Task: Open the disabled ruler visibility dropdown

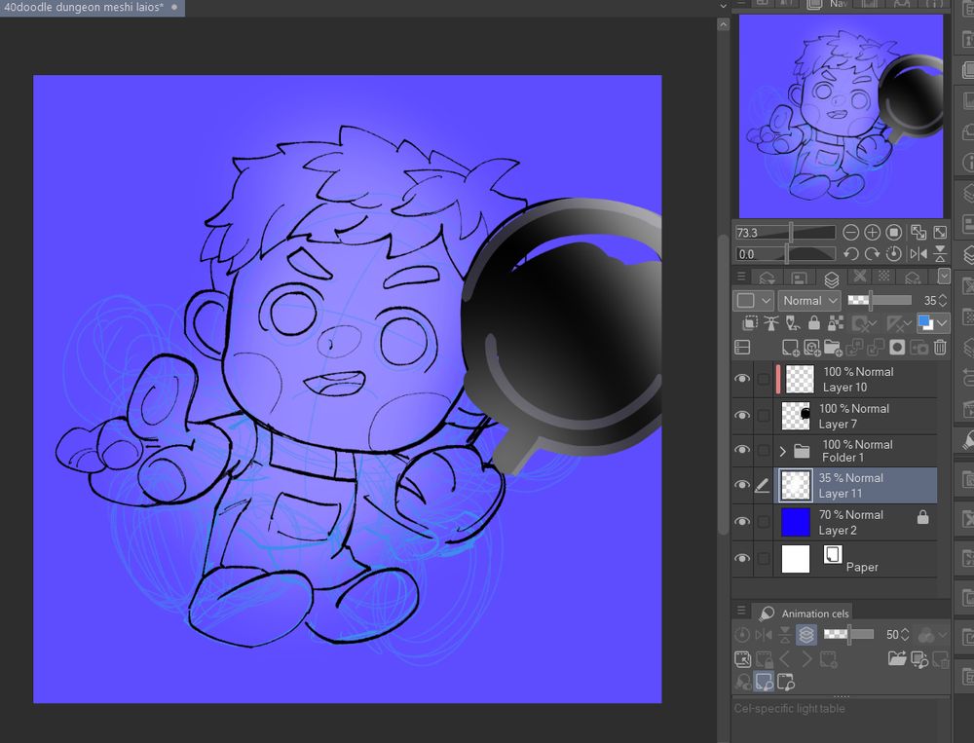Action: [899, 323]
